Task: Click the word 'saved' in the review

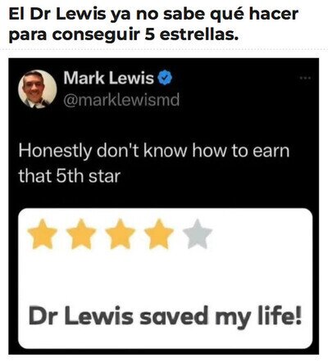Action: pyautogui.click(x=174, y=316)
